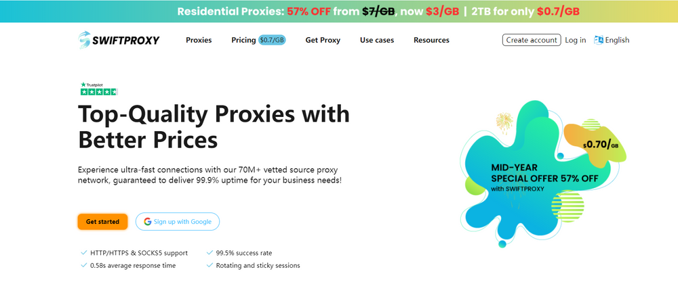Image resolution: width=678 pixels, height=284 pixels.
Task: Open the Get Proxy menu item
Action: pos(323,40)
